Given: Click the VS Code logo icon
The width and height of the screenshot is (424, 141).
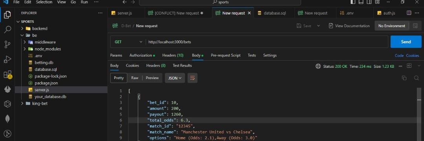Looking at the screenshot, I should pos(5,2).
